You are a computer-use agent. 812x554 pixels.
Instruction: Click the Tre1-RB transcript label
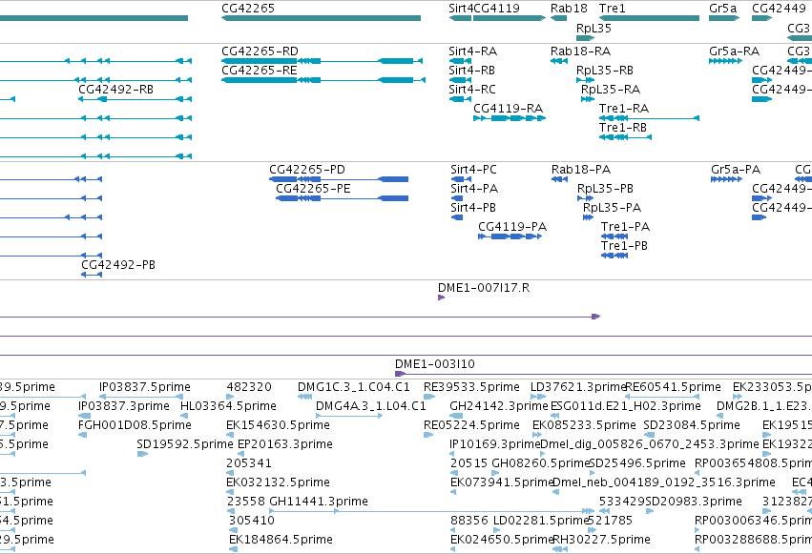click(623, 128)
